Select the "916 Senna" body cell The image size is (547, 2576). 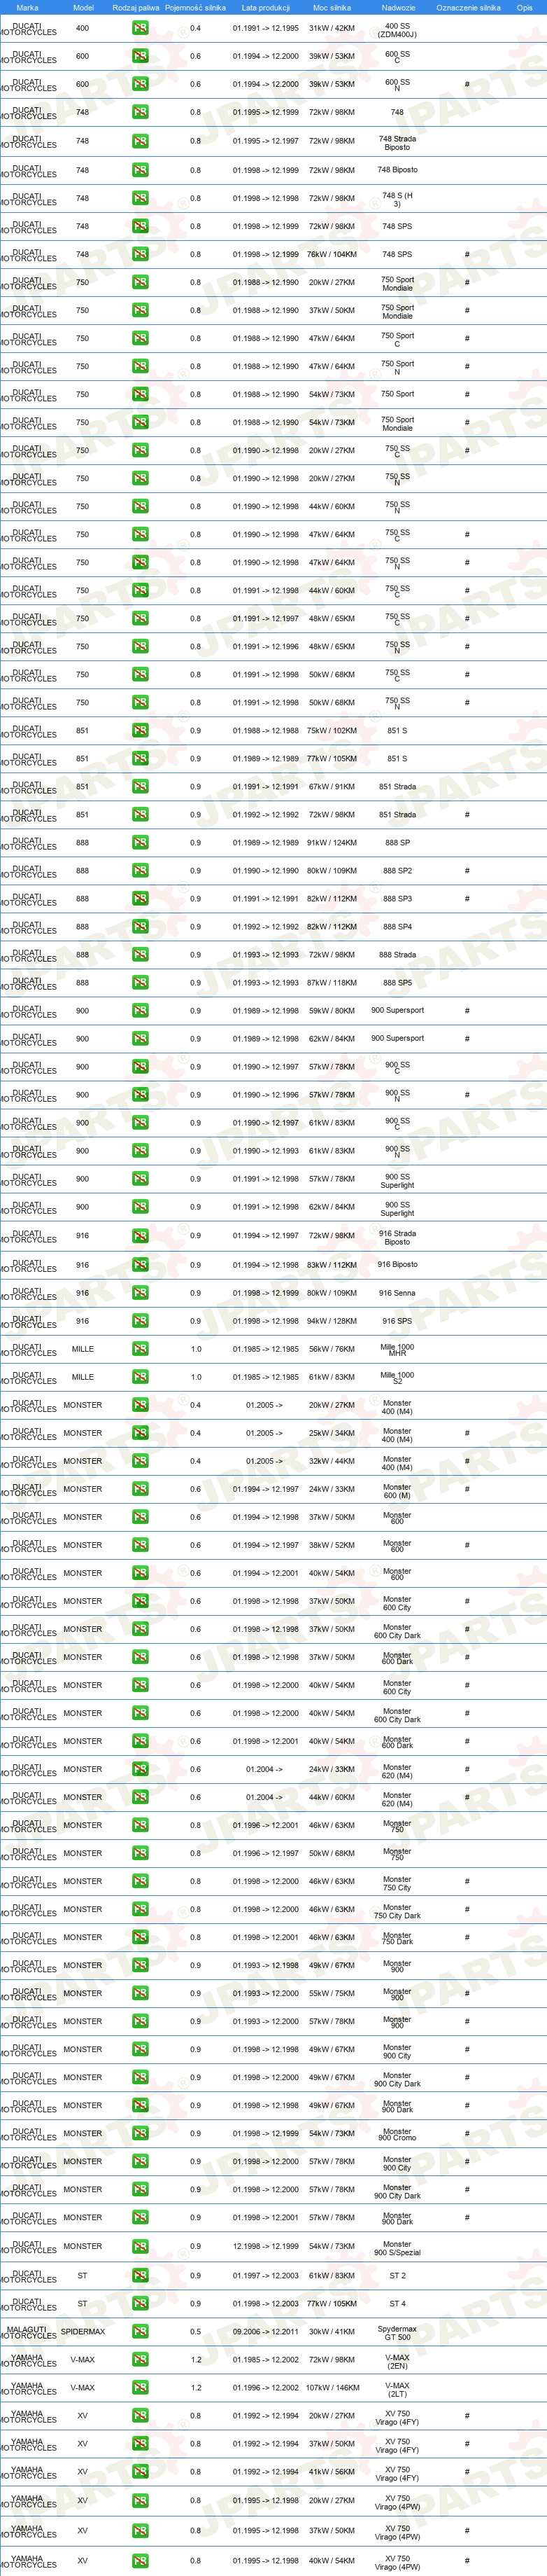397,1292
